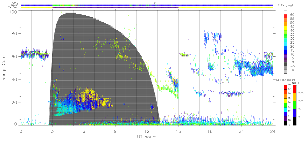
Task: Select the dark gray ELEV swatch between 0 and -5
Action: coord(285,64)
